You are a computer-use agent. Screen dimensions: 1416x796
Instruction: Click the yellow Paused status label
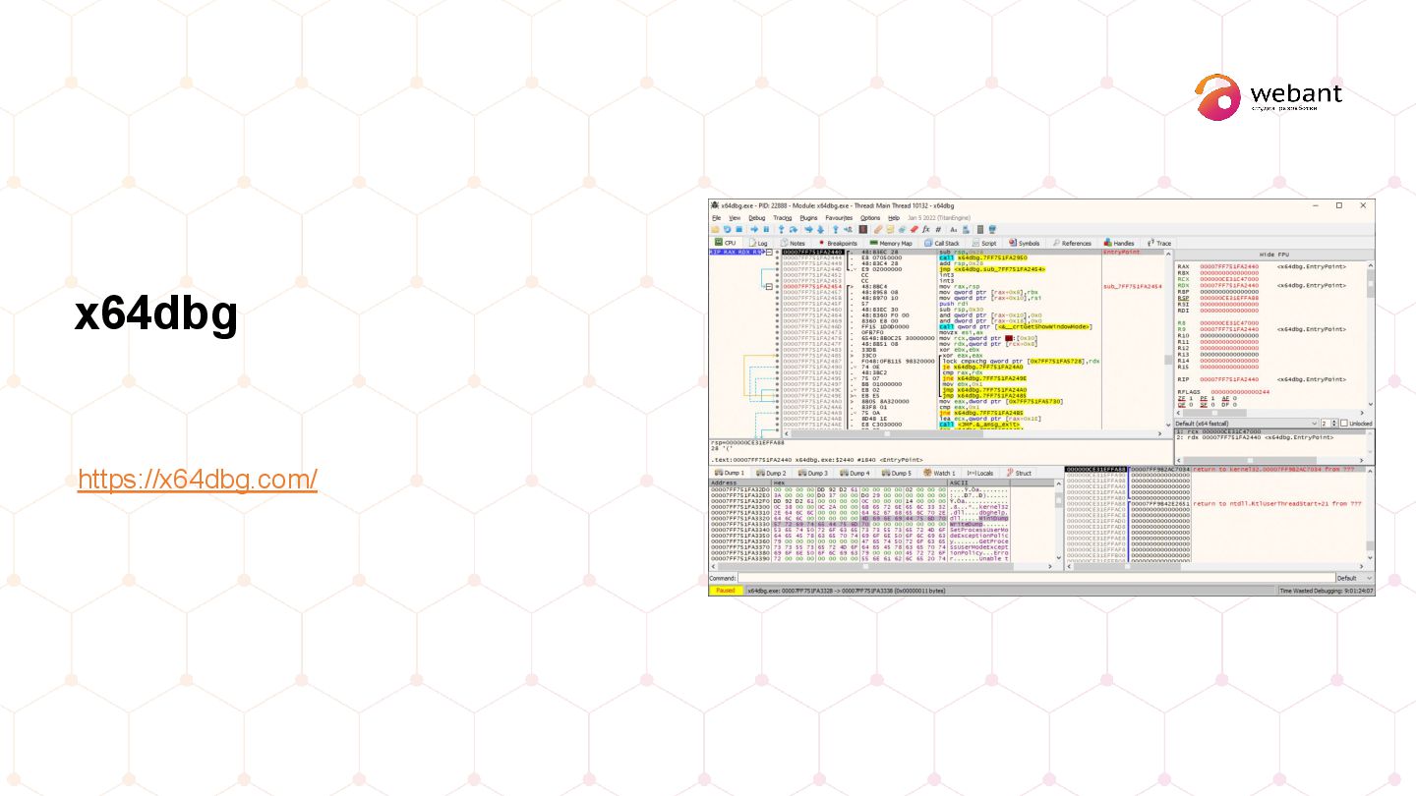click(x=725, y=591)
